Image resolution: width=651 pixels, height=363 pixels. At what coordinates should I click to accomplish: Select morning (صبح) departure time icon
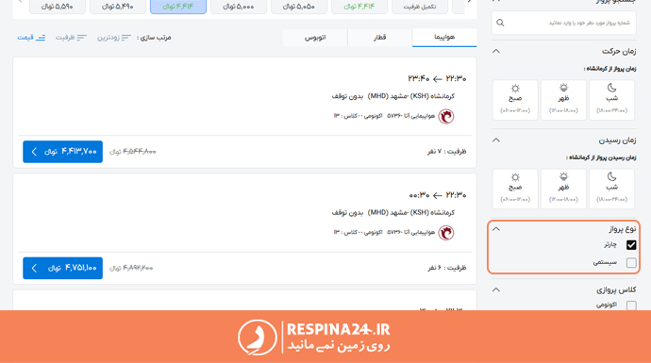[515, 88]
